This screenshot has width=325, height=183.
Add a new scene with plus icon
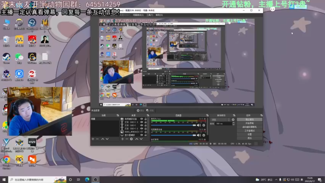(93, 139)
